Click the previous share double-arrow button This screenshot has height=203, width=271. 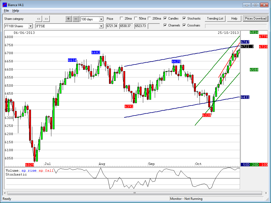coord(39,19)
